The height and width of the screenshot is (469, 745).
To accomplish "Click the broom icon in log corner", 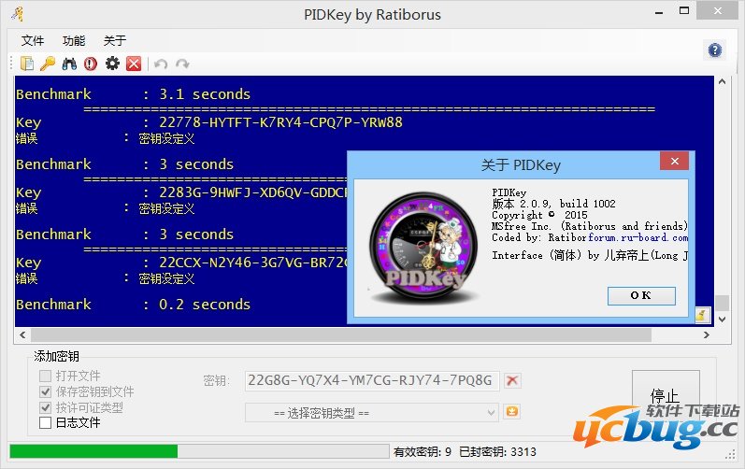I will 703,315.
